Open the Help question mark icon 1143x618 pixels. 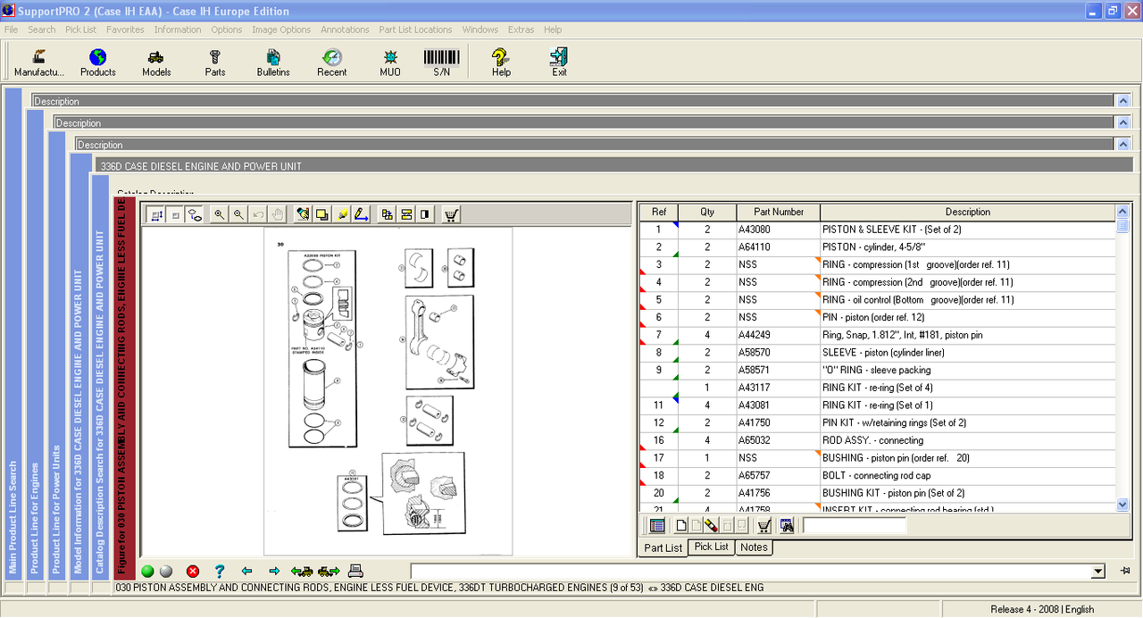click(501, 63)
